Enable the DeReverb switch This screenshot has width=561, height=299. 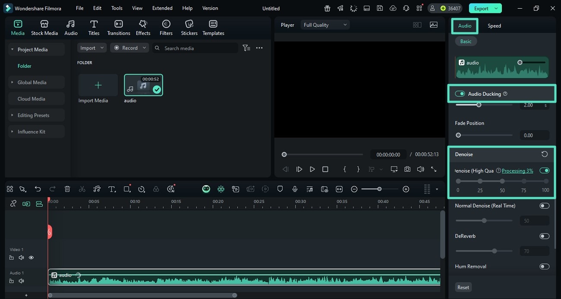point(545,236)
